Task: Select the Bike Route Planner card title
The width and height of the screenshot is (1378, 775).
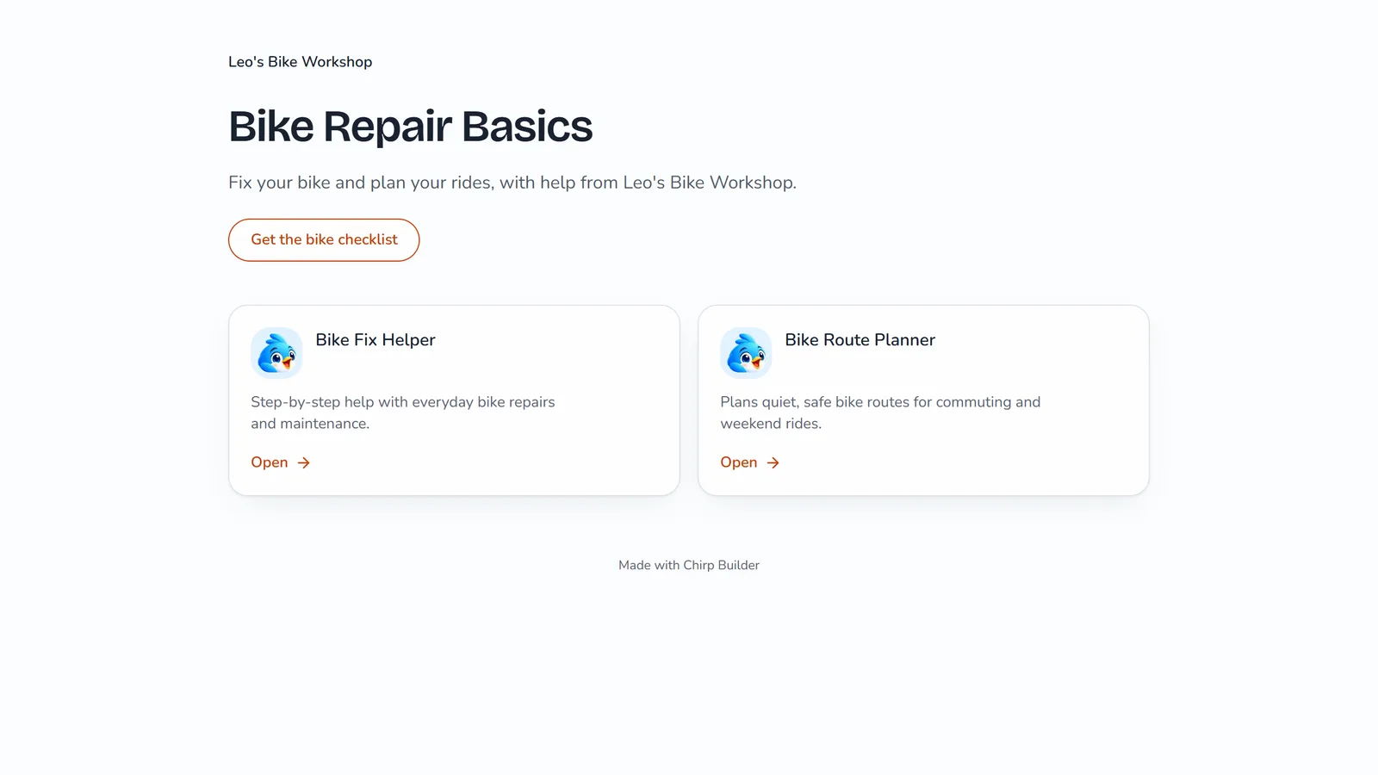Action: click(x=860, y=340)
